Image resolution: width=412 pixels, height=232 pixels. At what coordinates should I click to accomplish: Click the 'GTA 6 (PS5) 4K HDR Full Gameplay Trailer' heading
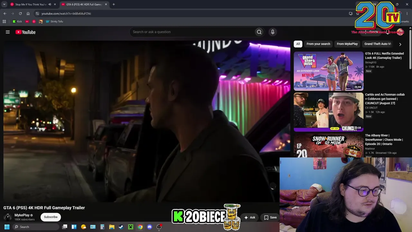click(x=44, y=208)
